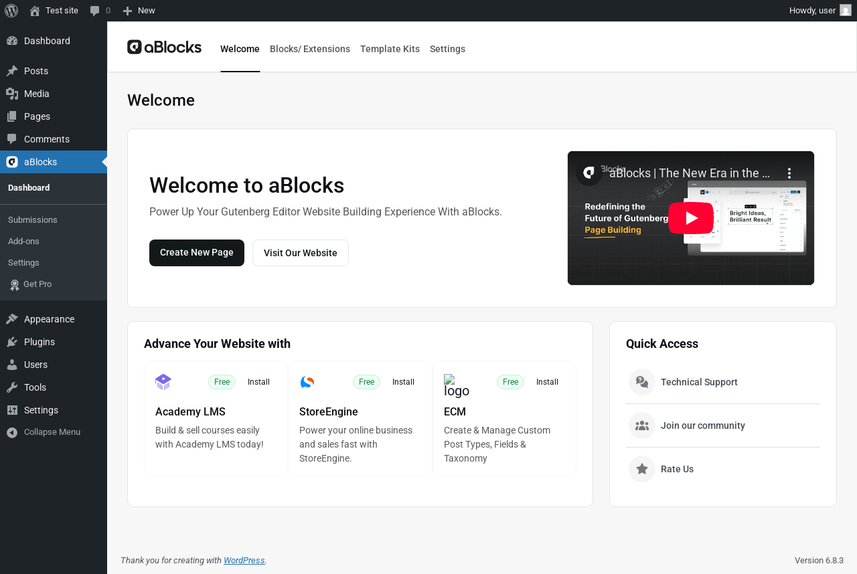Click the Posts pin icon

pos(12,71)
